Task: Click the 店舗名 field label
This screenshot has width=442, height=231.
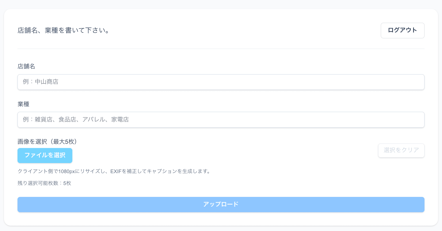Action: pyautogui.click(x=26, y=66)
